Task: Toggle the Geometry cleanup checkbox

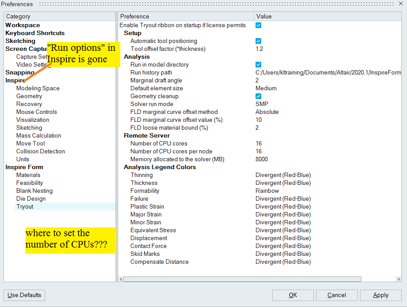Action: 259,96
